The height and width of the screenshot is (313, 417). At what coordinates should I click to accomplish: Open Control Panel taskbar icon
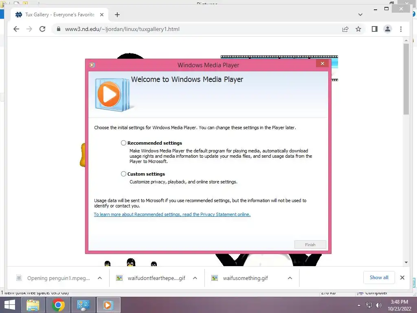[83, 305]
